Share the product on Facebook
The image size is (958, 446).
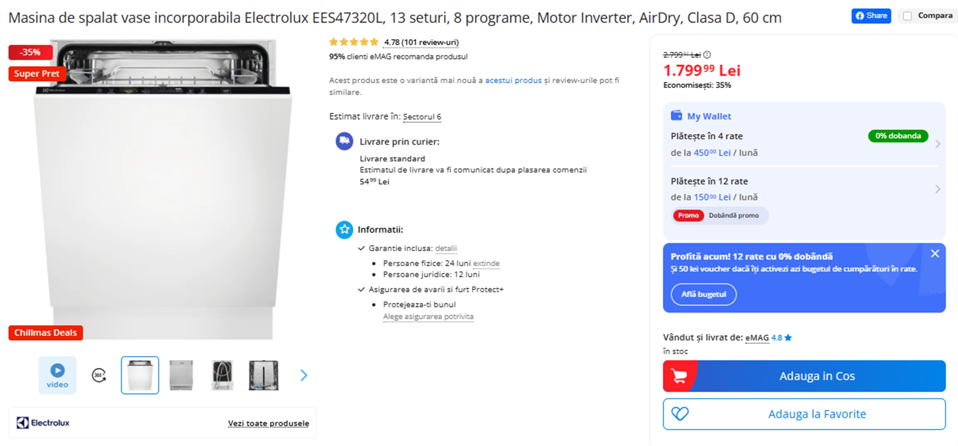tap(871, 16)
